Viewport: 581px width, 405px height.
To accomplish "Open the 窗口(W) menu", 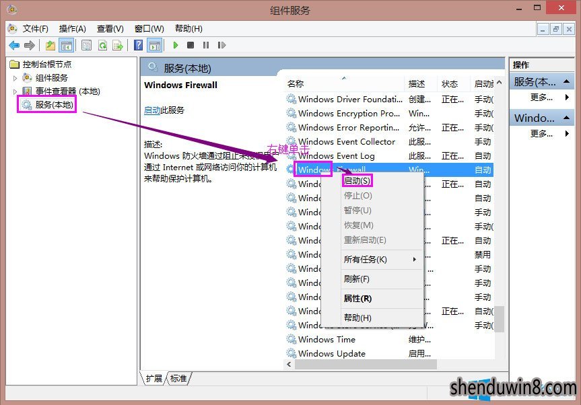I will [149, 29].
